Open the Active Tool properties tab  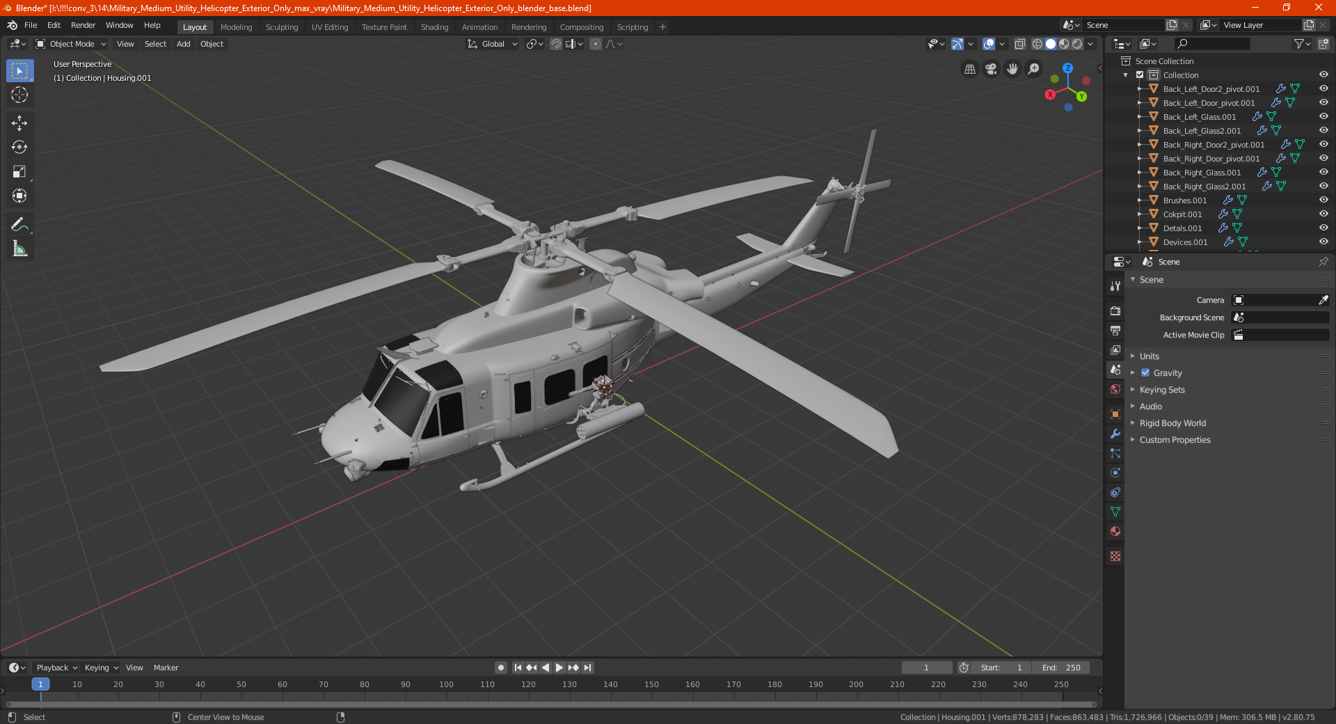coord(1115,286)
